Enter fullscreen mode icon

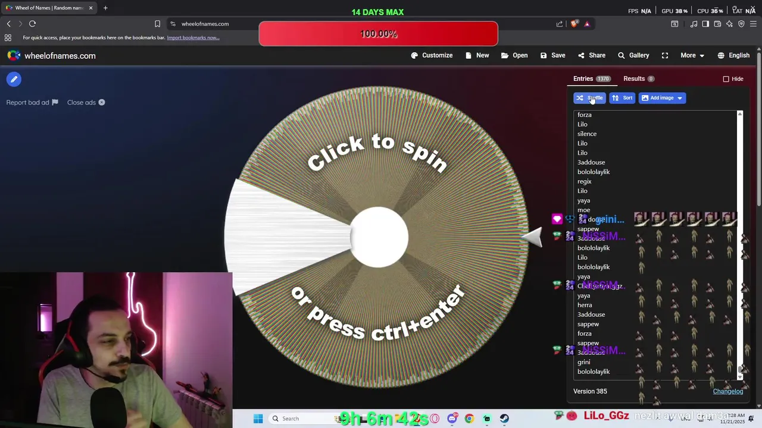click(665, 55)
